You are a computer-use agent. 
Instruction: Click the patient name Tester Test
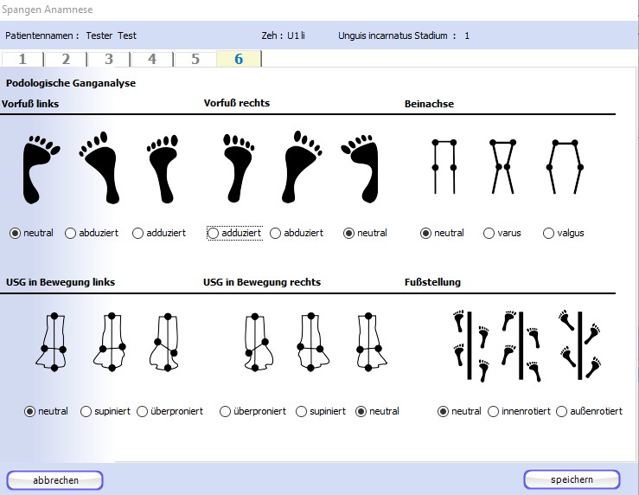[111, 35]
